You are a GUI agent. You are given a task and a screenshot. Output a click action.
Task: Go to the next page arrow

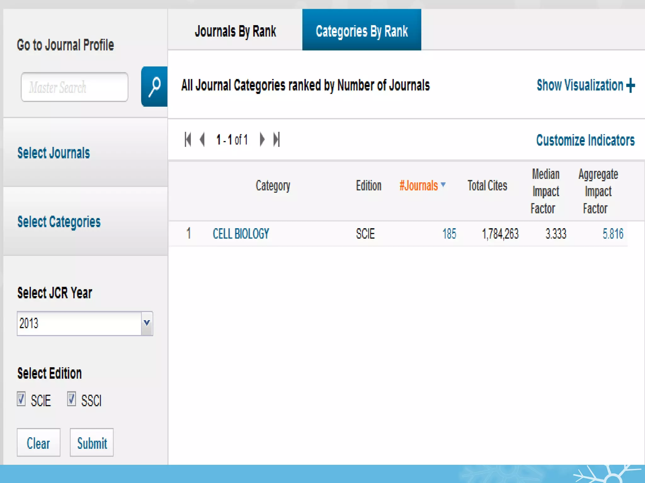[x=262, y=139]
